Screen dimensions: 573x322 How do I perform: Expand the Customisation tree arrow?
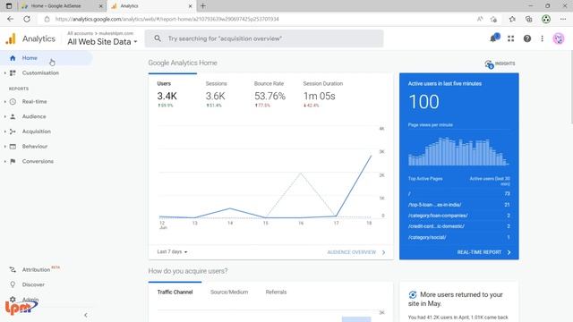click(x=5, y=73)
